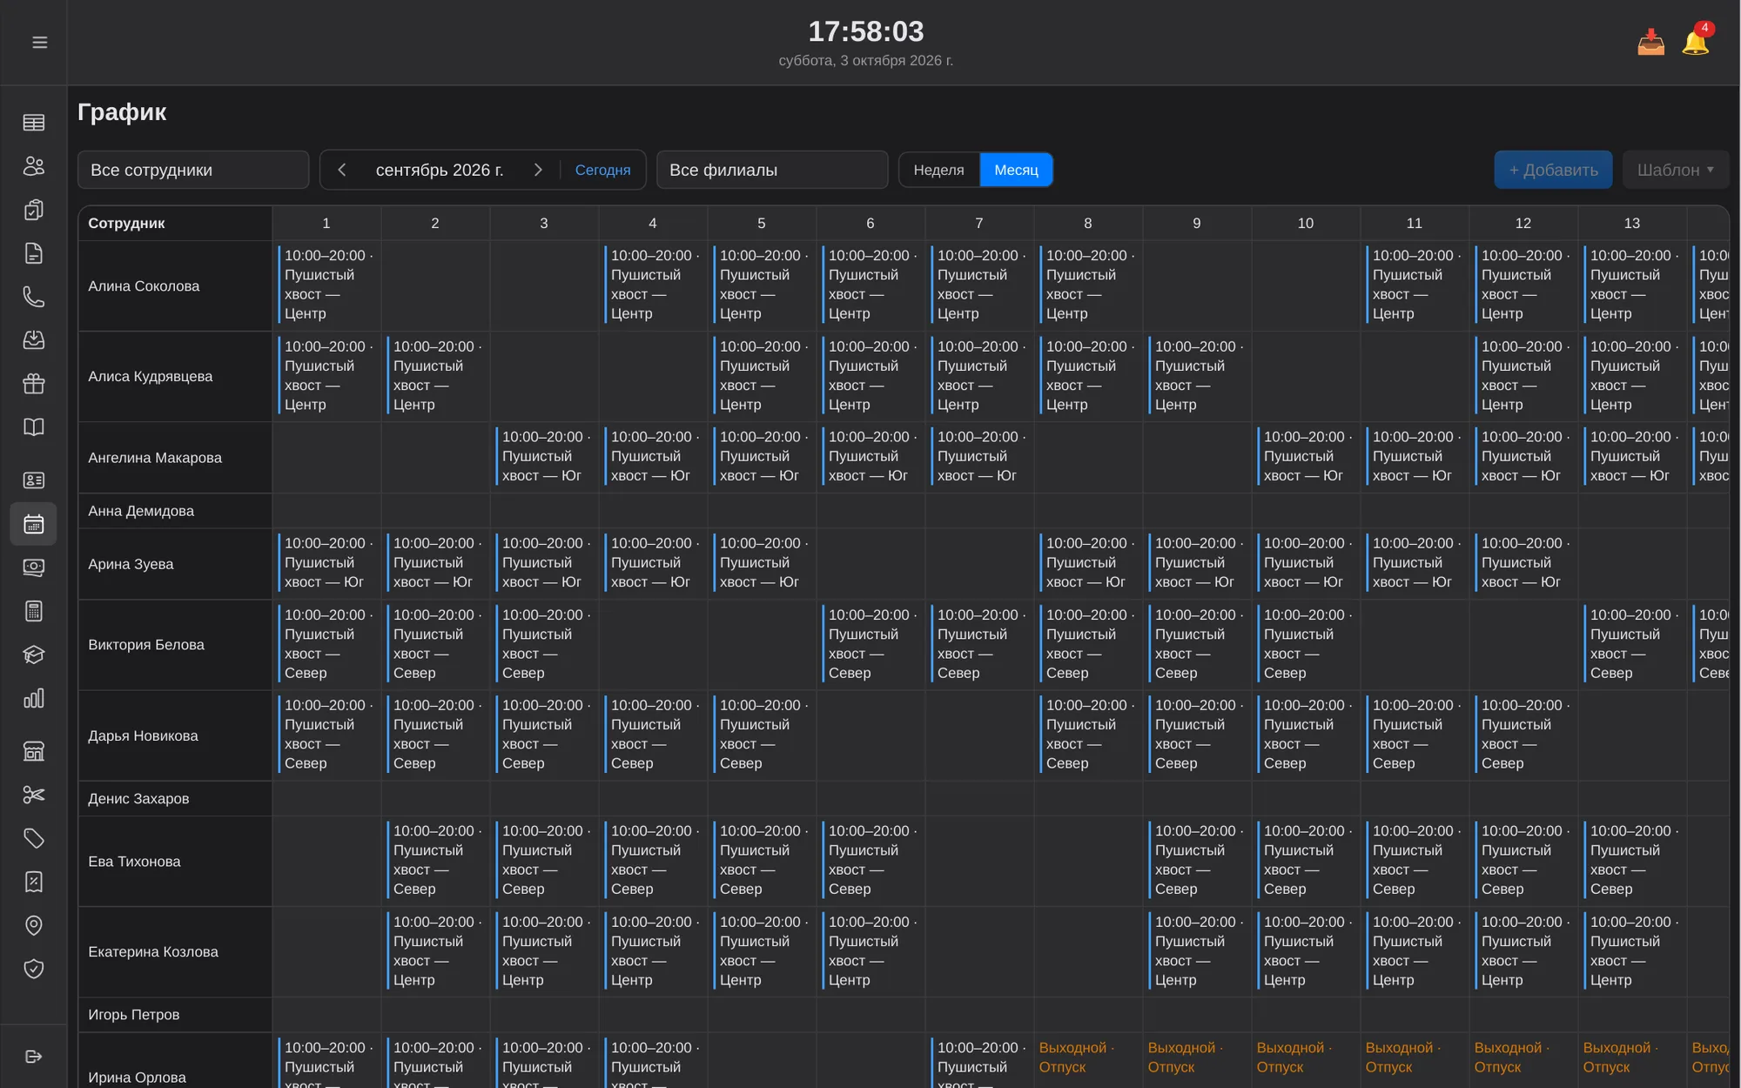1741x1088 pixels.
Task: Open the Все филиалы dropdown
Action: (x=772, y=170)
